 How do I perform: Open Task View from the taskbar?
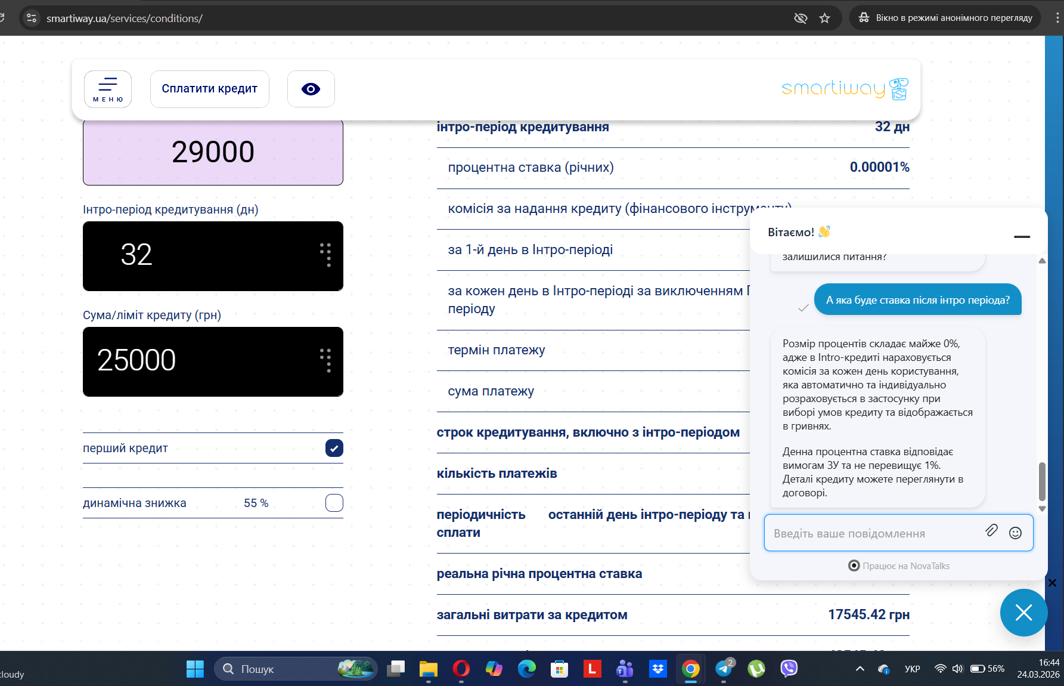tap(396, 669)
